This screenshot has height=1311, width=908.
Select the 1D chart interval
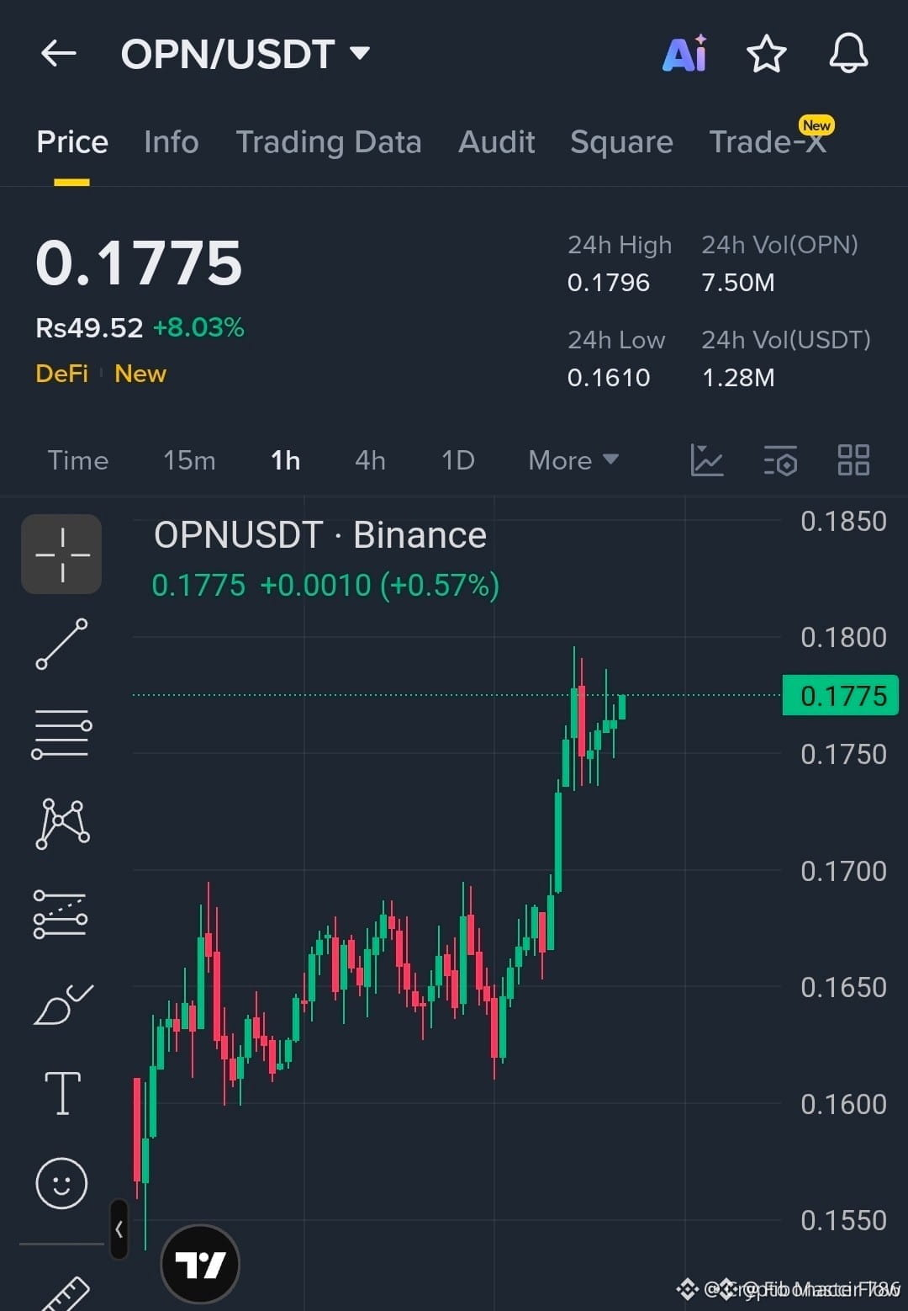click(x=458, y=460)
